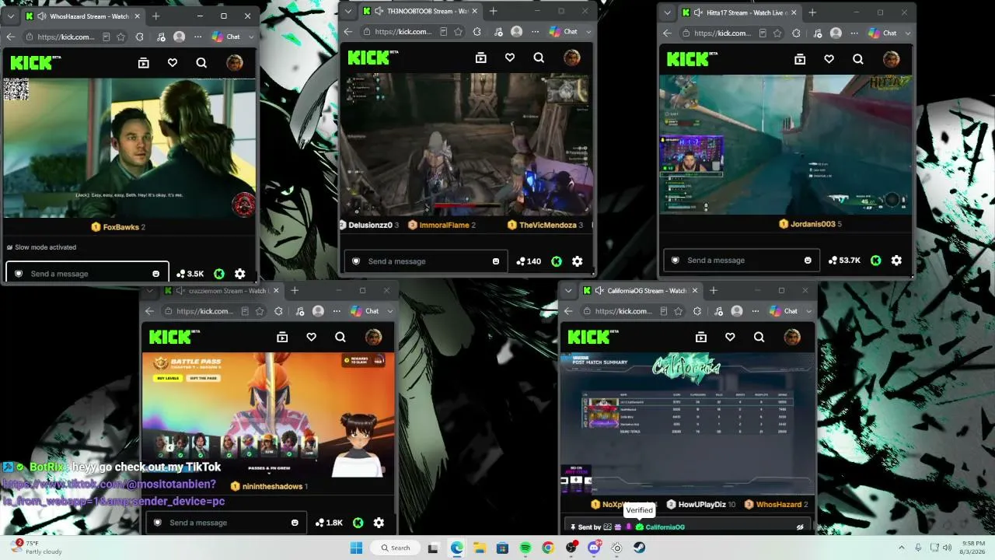Hide the pinned CaliforniaOG message with the eye-slash icon

point(800,527)
